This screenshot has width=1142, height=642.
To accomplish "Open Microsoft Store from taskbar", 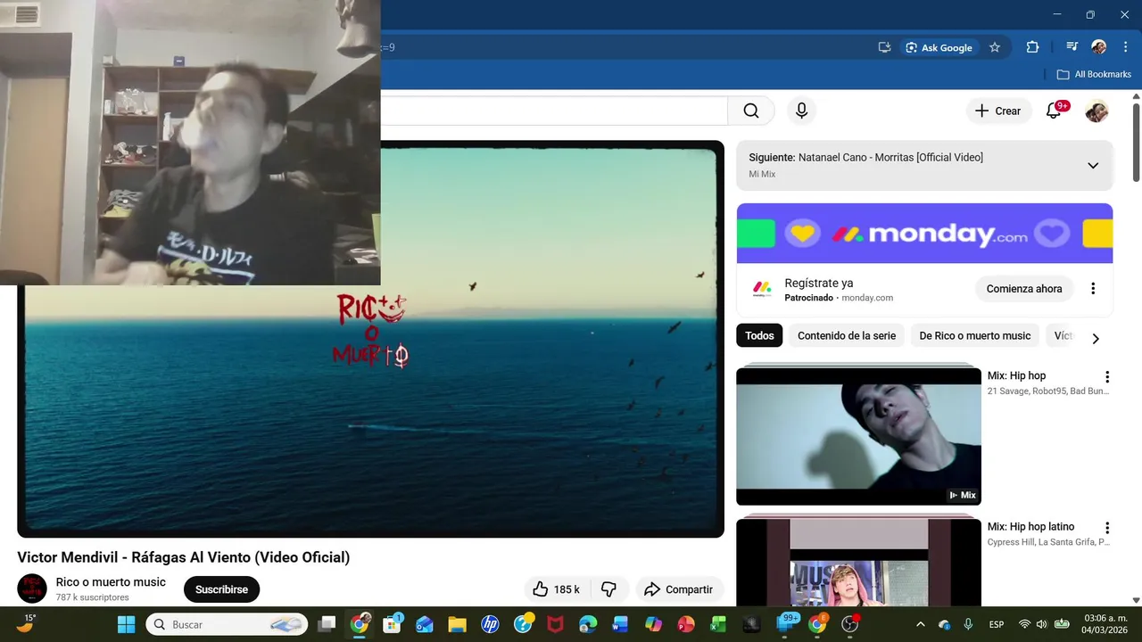I will pos(392,624).
